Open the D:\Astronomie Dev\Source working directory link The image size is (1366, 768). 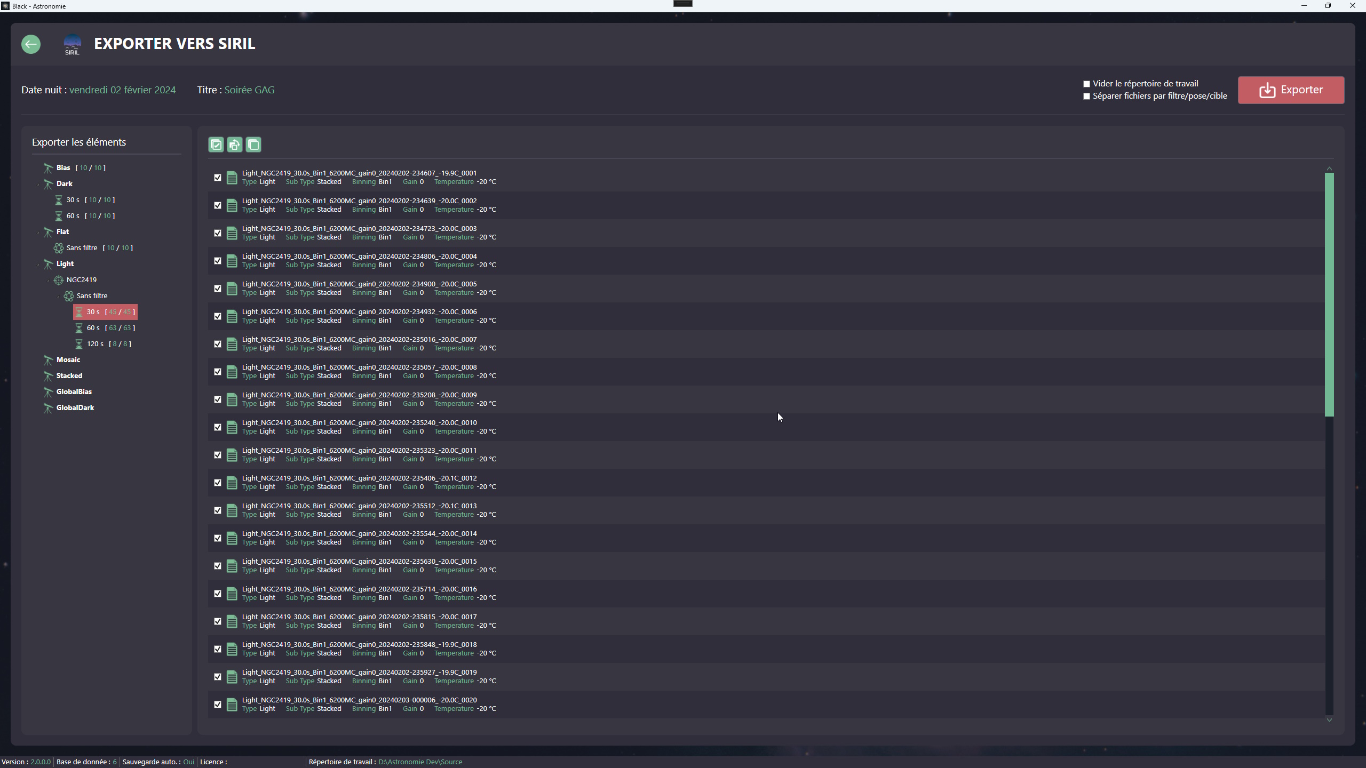(420, 762)
